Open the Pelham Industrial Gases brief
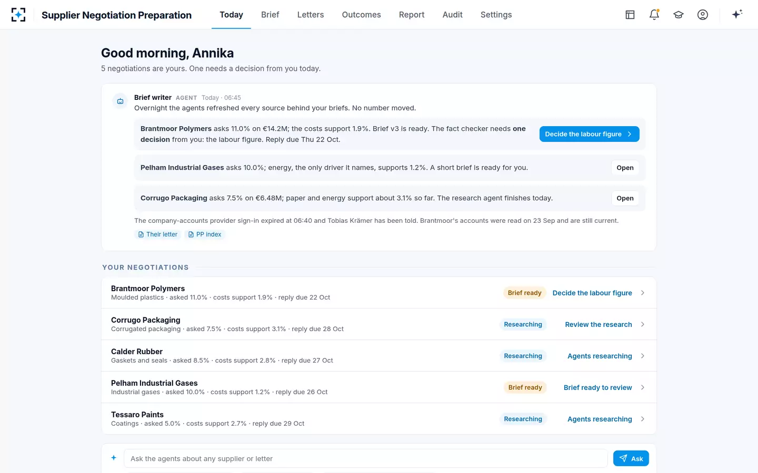Screen dimensions: 758x473 (625, 168)
